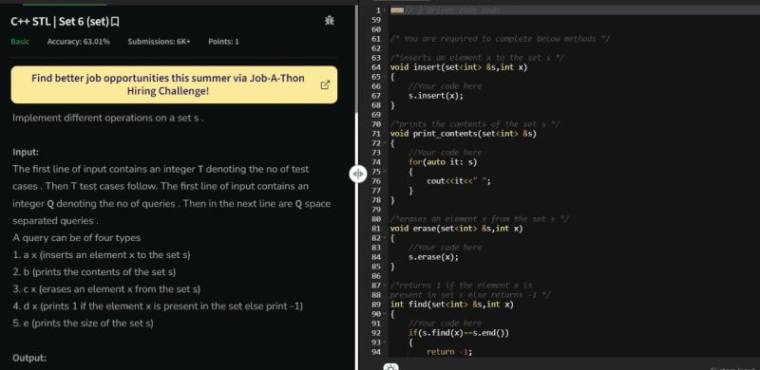Click the Output: heading in problem statement
760x370 pixels.
click(x=29, y=359)
